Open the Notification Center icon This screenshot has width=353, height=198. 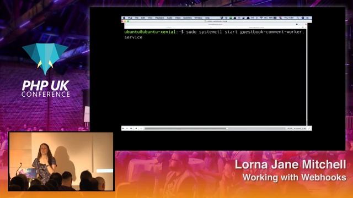[308, 18]
